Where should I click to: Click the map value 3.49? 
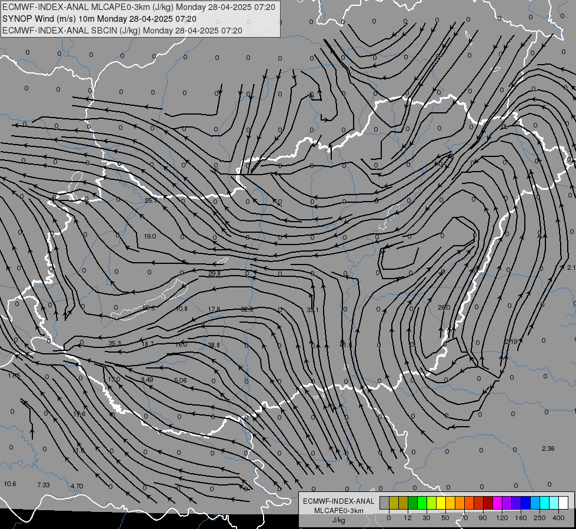click(147, 380)
